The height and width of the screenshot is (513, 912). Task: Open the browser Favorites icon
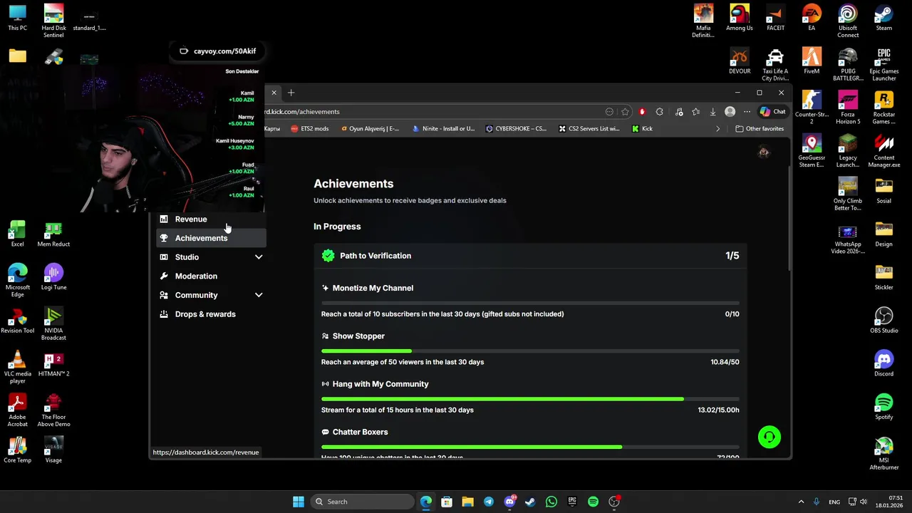pyautogui.click(x=695, y=112)
